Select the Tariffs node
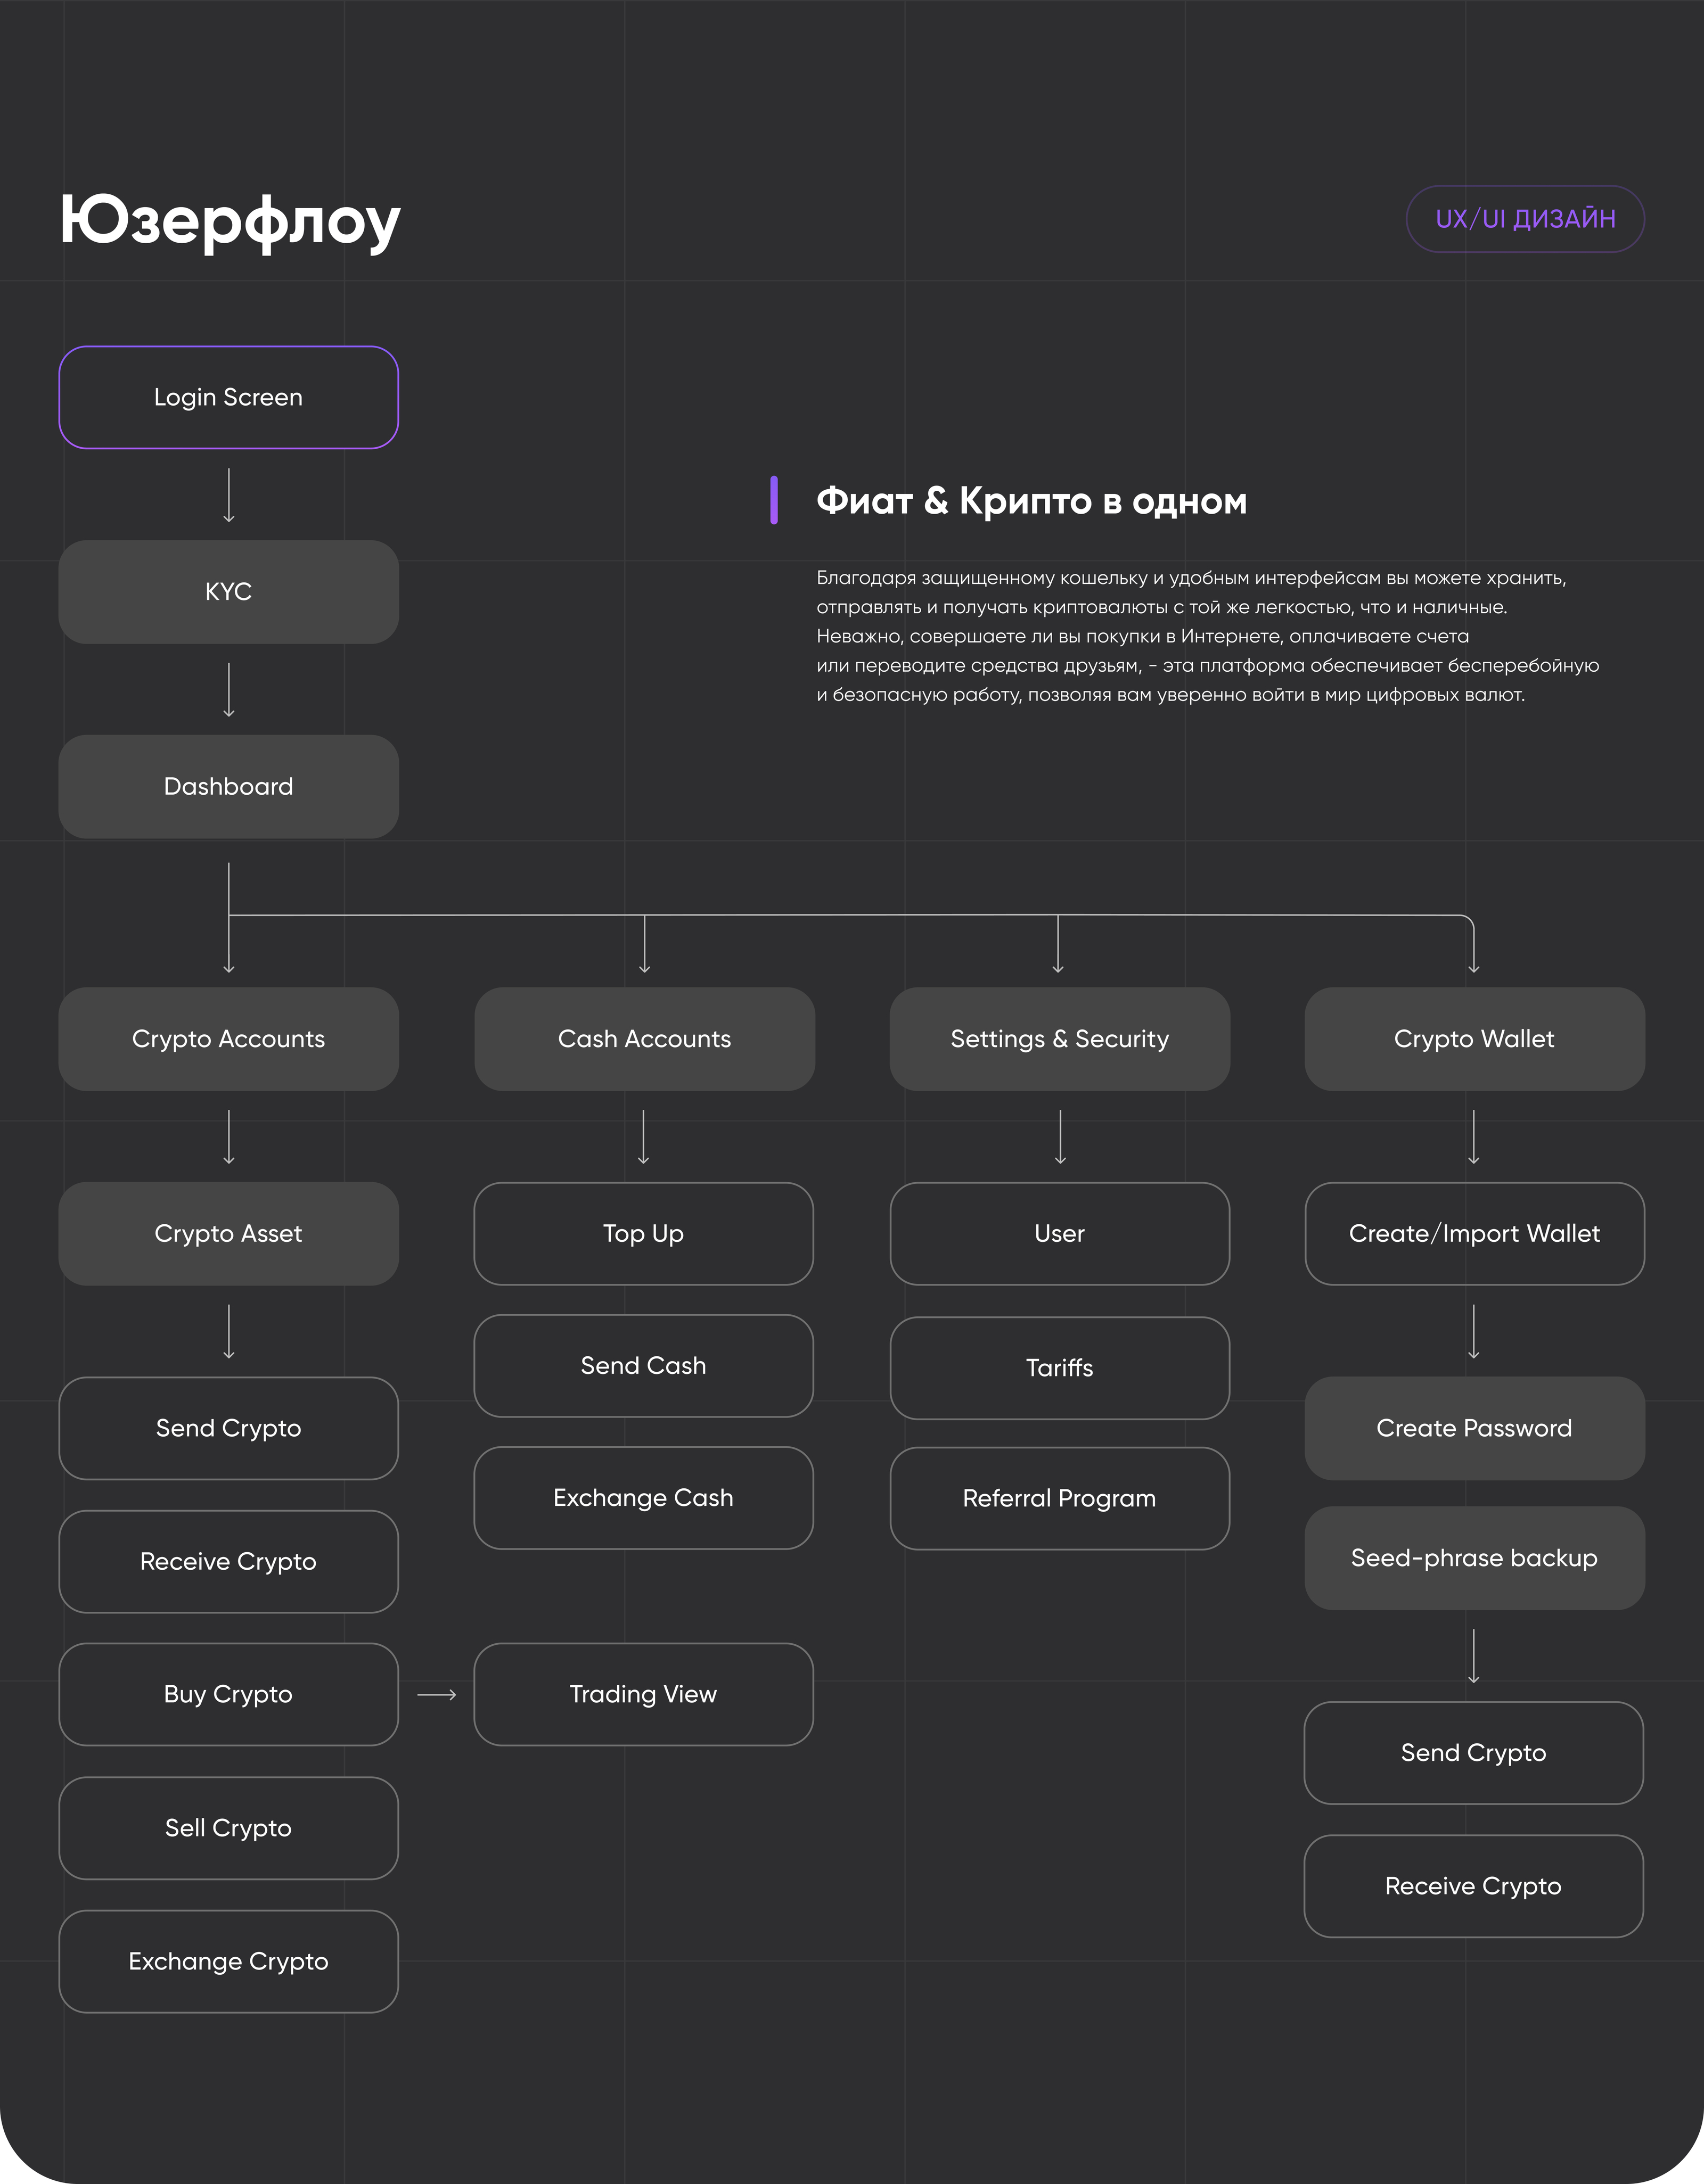Image resolution: width=1704 pixels, height=2184 pixels. 1059,1368
